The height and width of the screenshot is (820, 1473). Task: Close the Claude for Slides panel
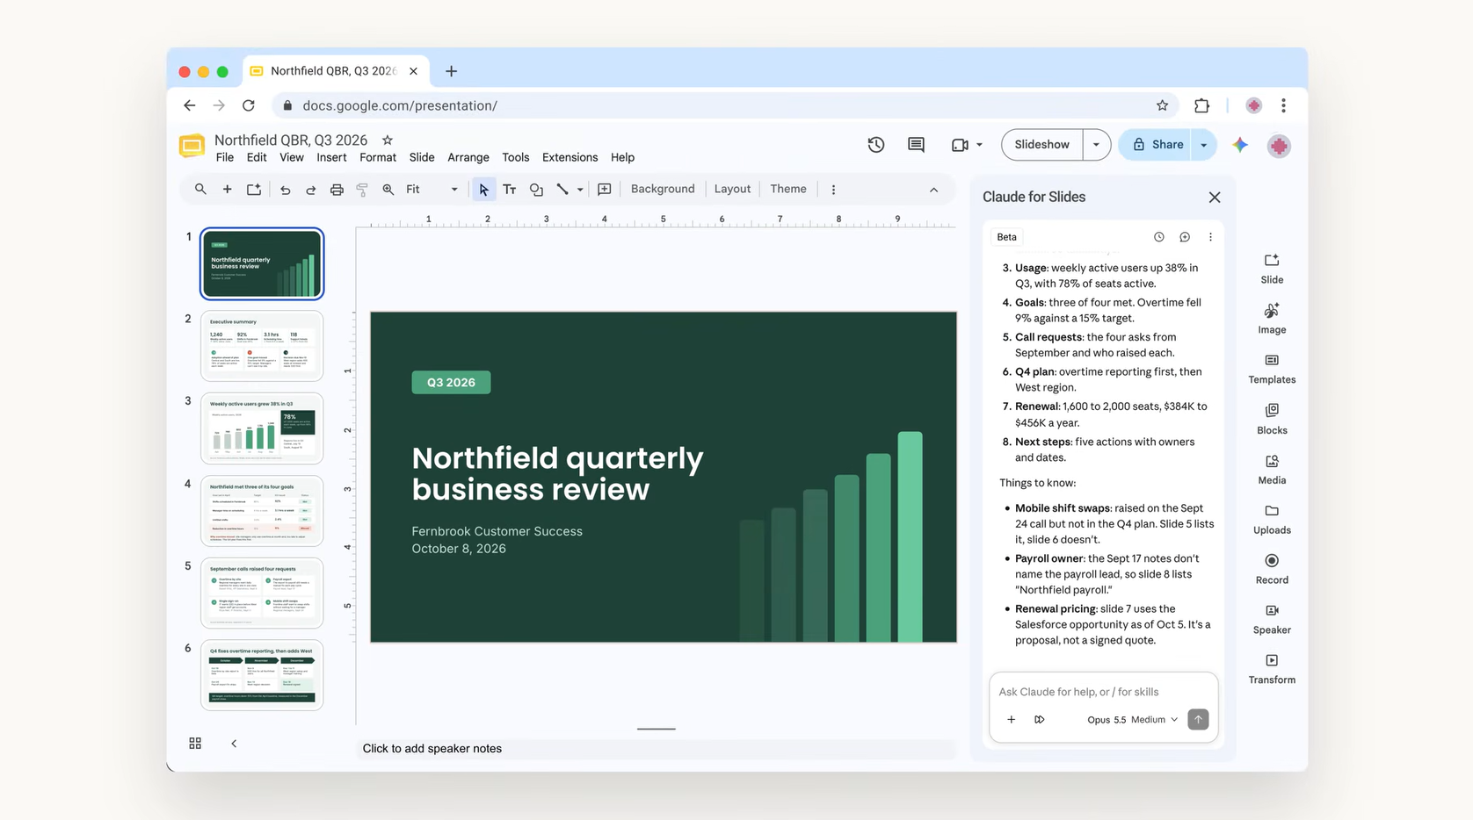click(1215, 198)
